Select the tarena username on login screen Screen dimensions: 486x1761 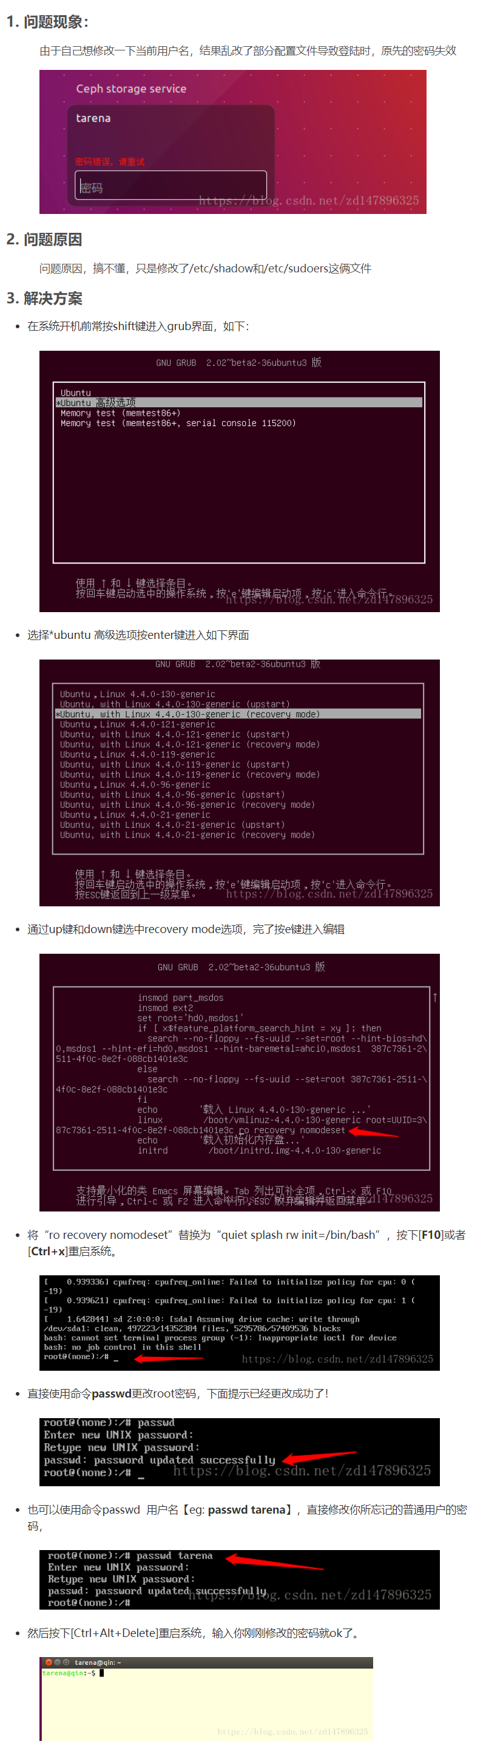pyautogui.click(x=93, y=119)
